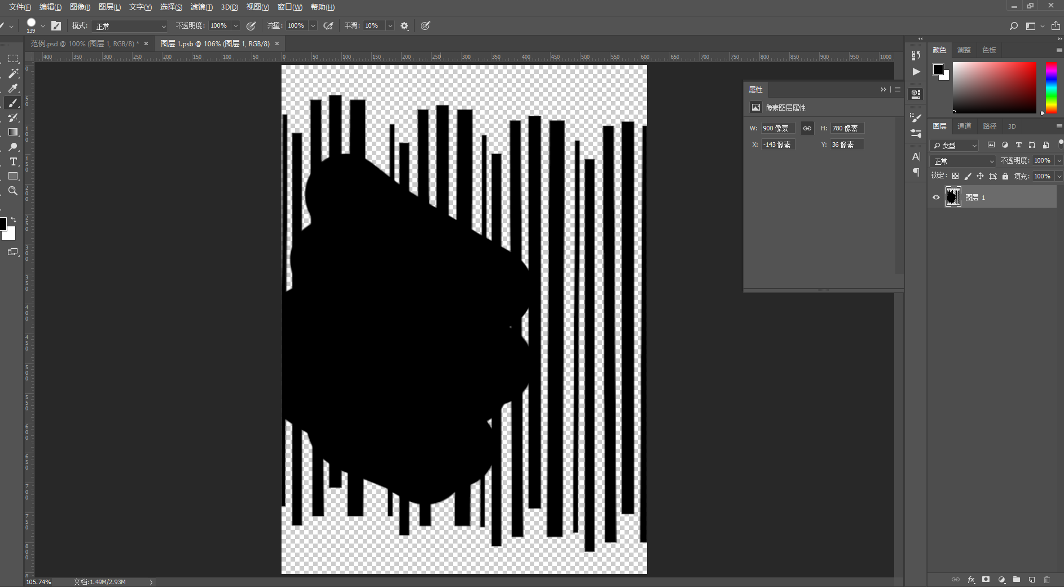Screen dimensions: 1064x587
Task: Open the 滤镜 menu
Action: pos(201,7)
